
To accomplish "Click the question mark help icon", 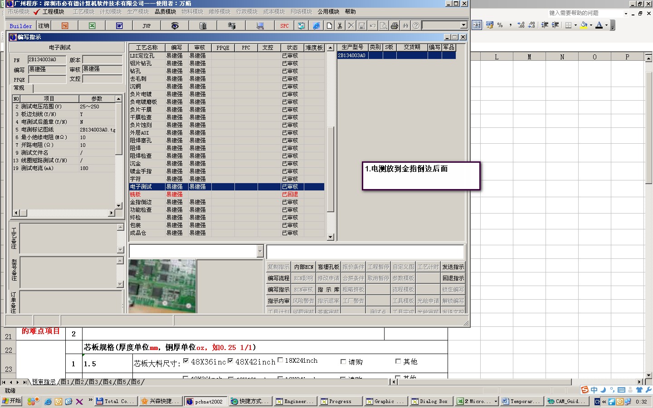I will click(416, 26).
